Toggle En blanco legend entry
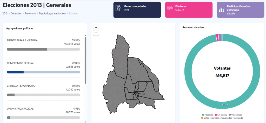Image resolution: width=266 pixels, height=123 pixels. [220, 115]
